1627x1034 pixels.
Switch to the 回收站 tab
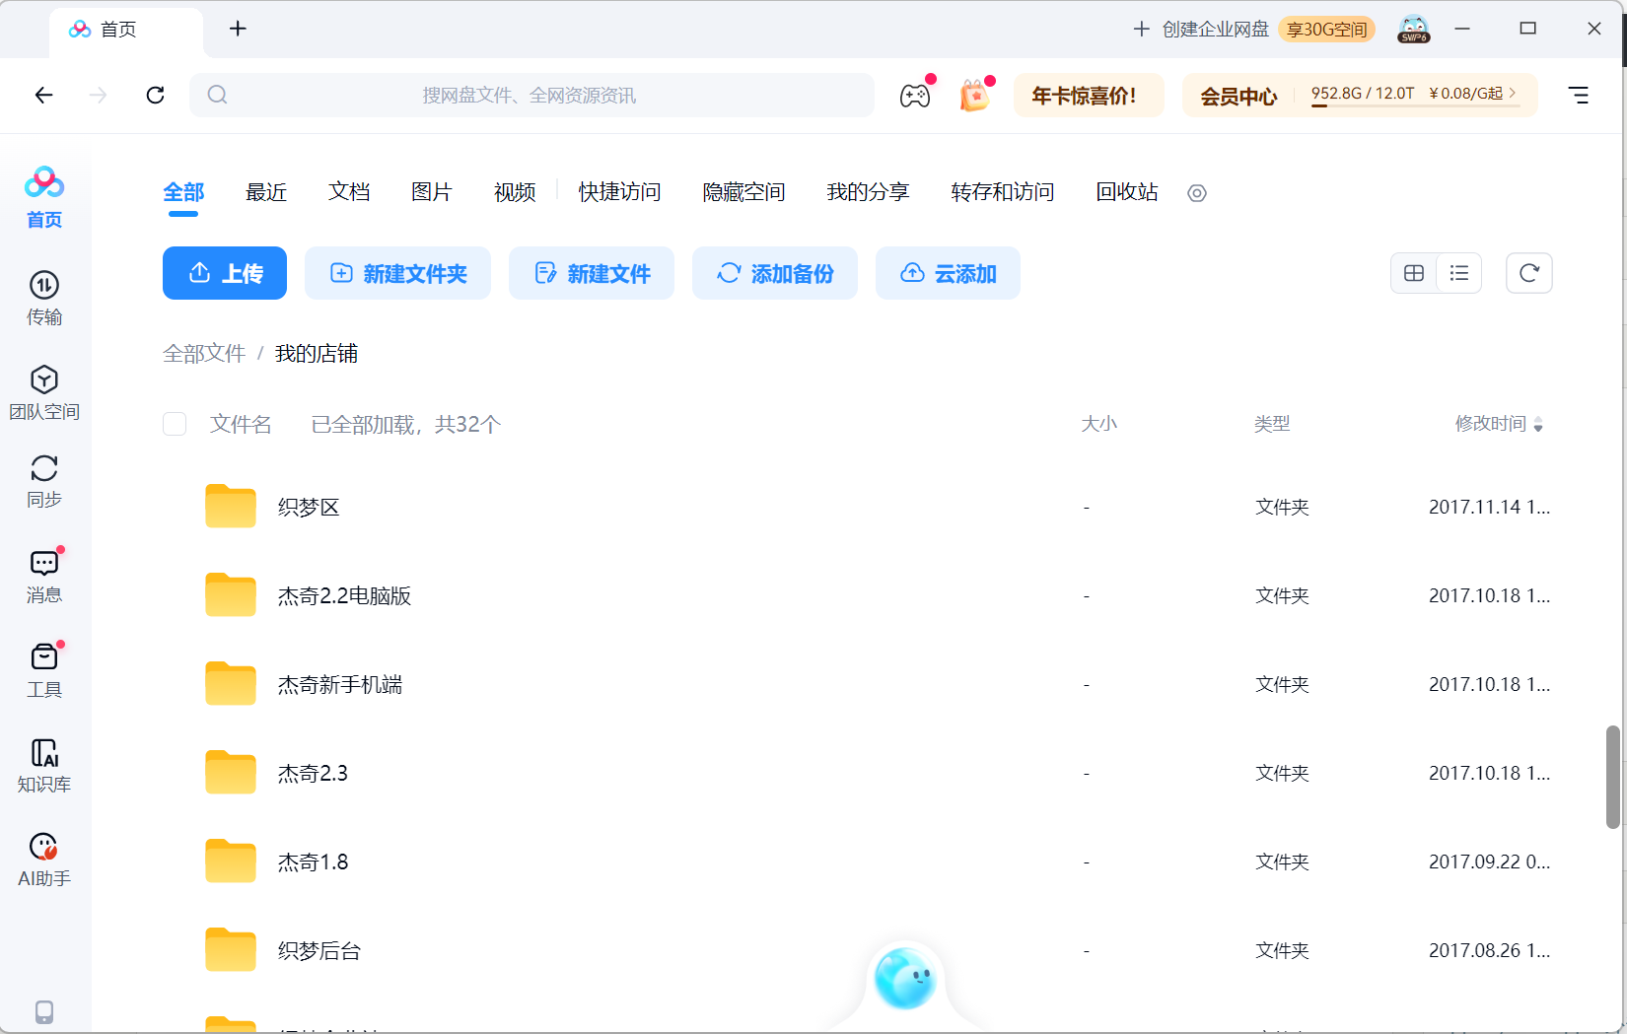(1127, 192)
